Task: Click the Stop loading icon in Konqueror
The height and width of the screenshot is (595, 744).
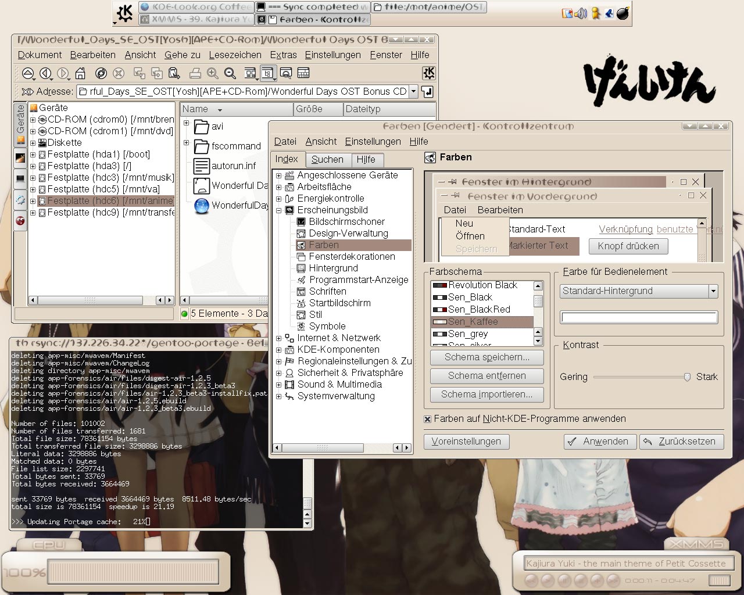Action: coord(119,73)
